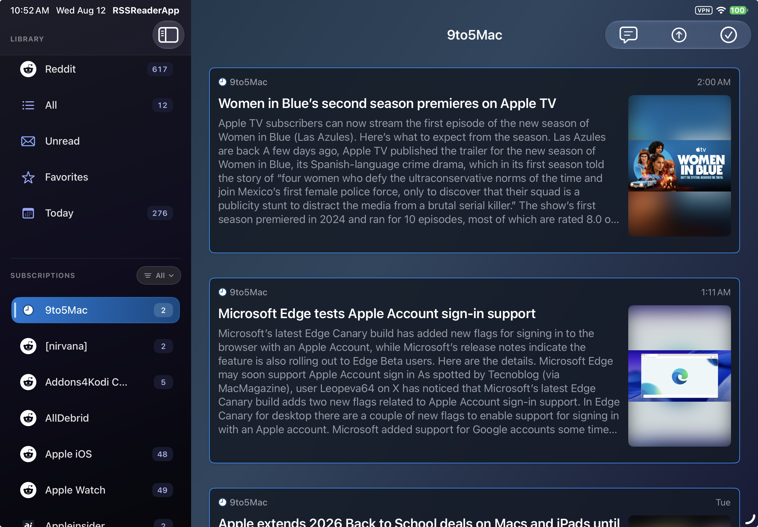Click the Unread envelope icon
The height and width of the screenshot is (527, 758).
[28, 141]
